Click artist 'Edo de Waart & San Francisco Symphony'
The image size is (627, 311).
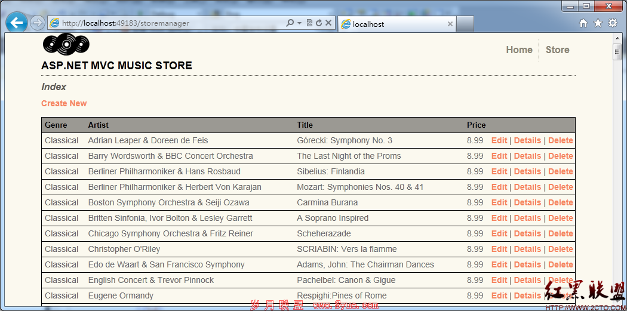[x=167, y=264]
